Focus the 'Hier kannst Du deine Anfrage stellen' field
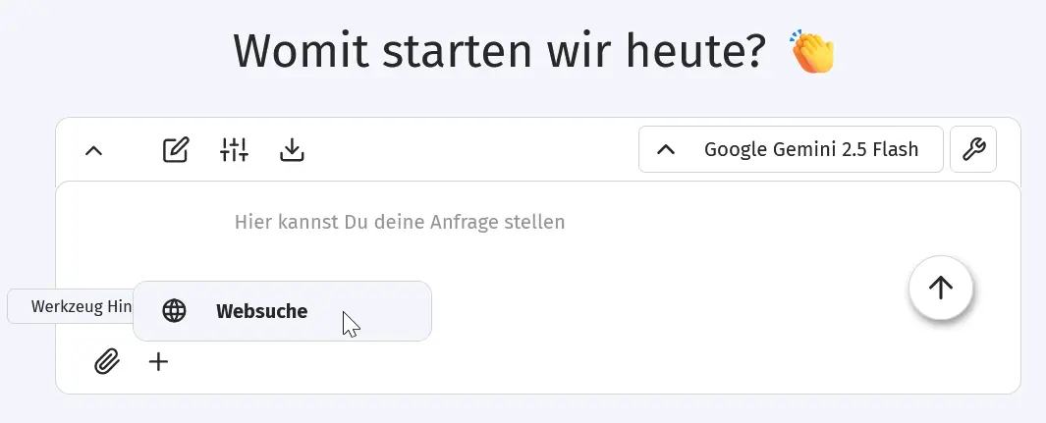Screen dimensions: 1046x423 [400, 222]
